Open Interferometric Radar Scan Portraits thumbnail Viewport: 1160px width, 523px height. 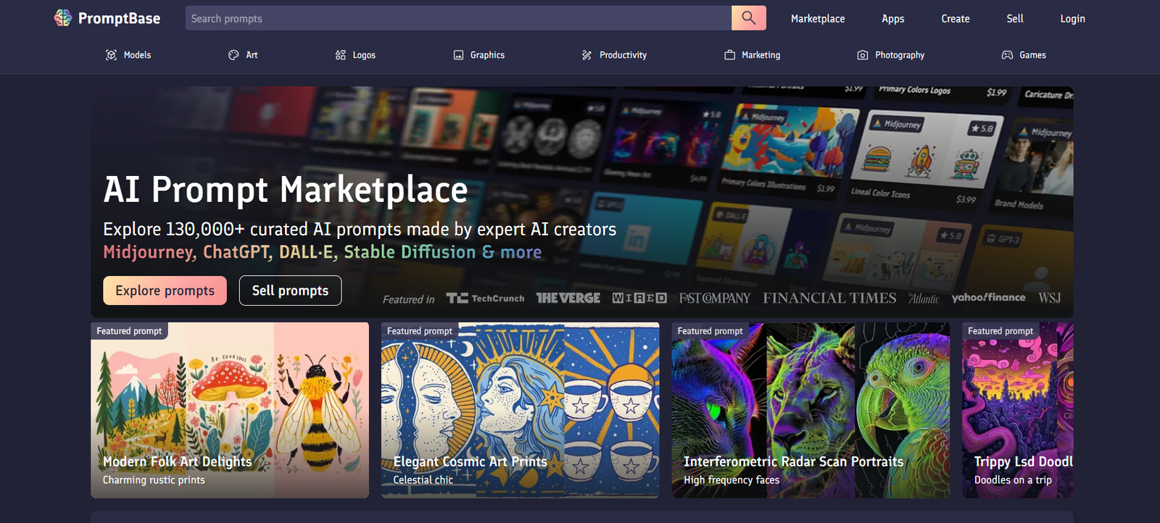810,410
